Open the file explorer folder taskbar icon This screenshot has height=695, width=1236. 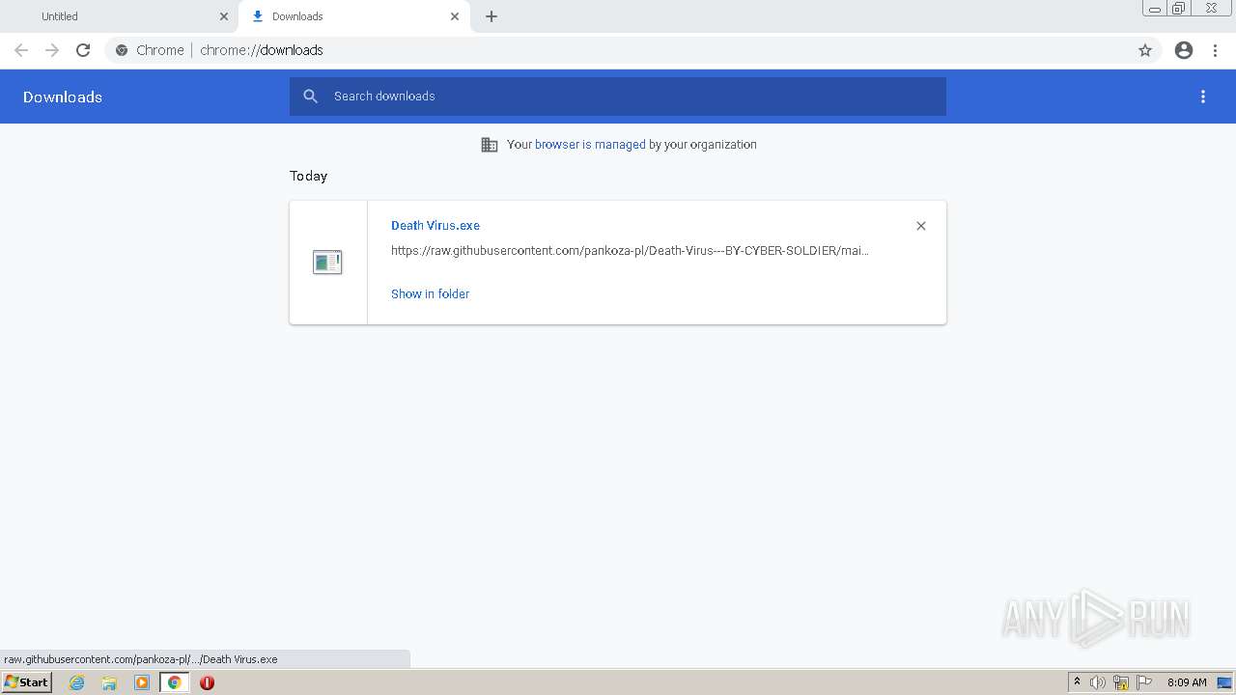[x=109, y=682]
